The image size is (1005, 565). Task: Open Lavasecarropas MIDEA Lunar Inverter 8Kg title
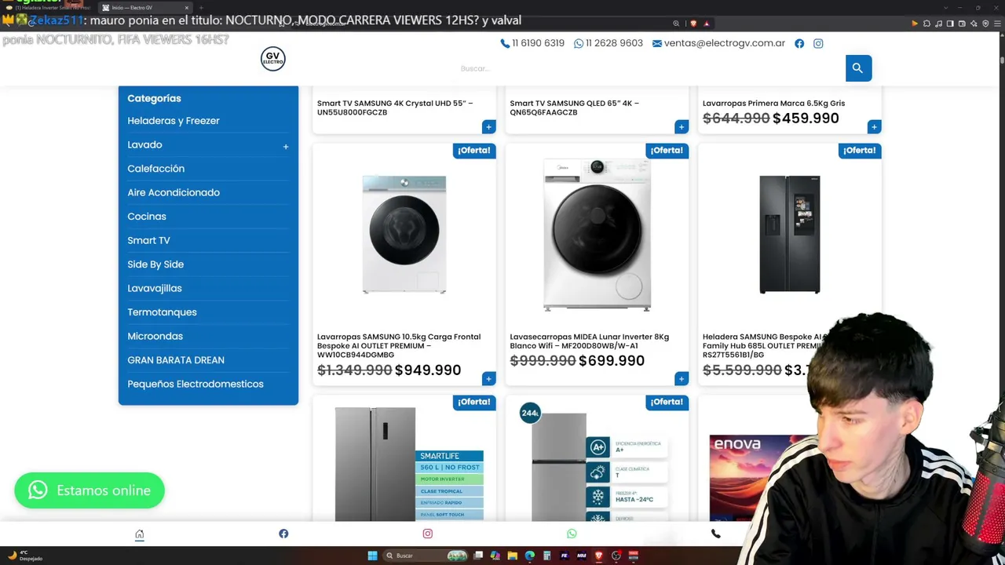tap(590, 341)
